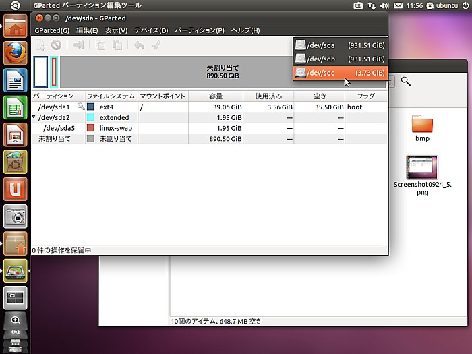Click the Delete partition toolbar icon

56,45
